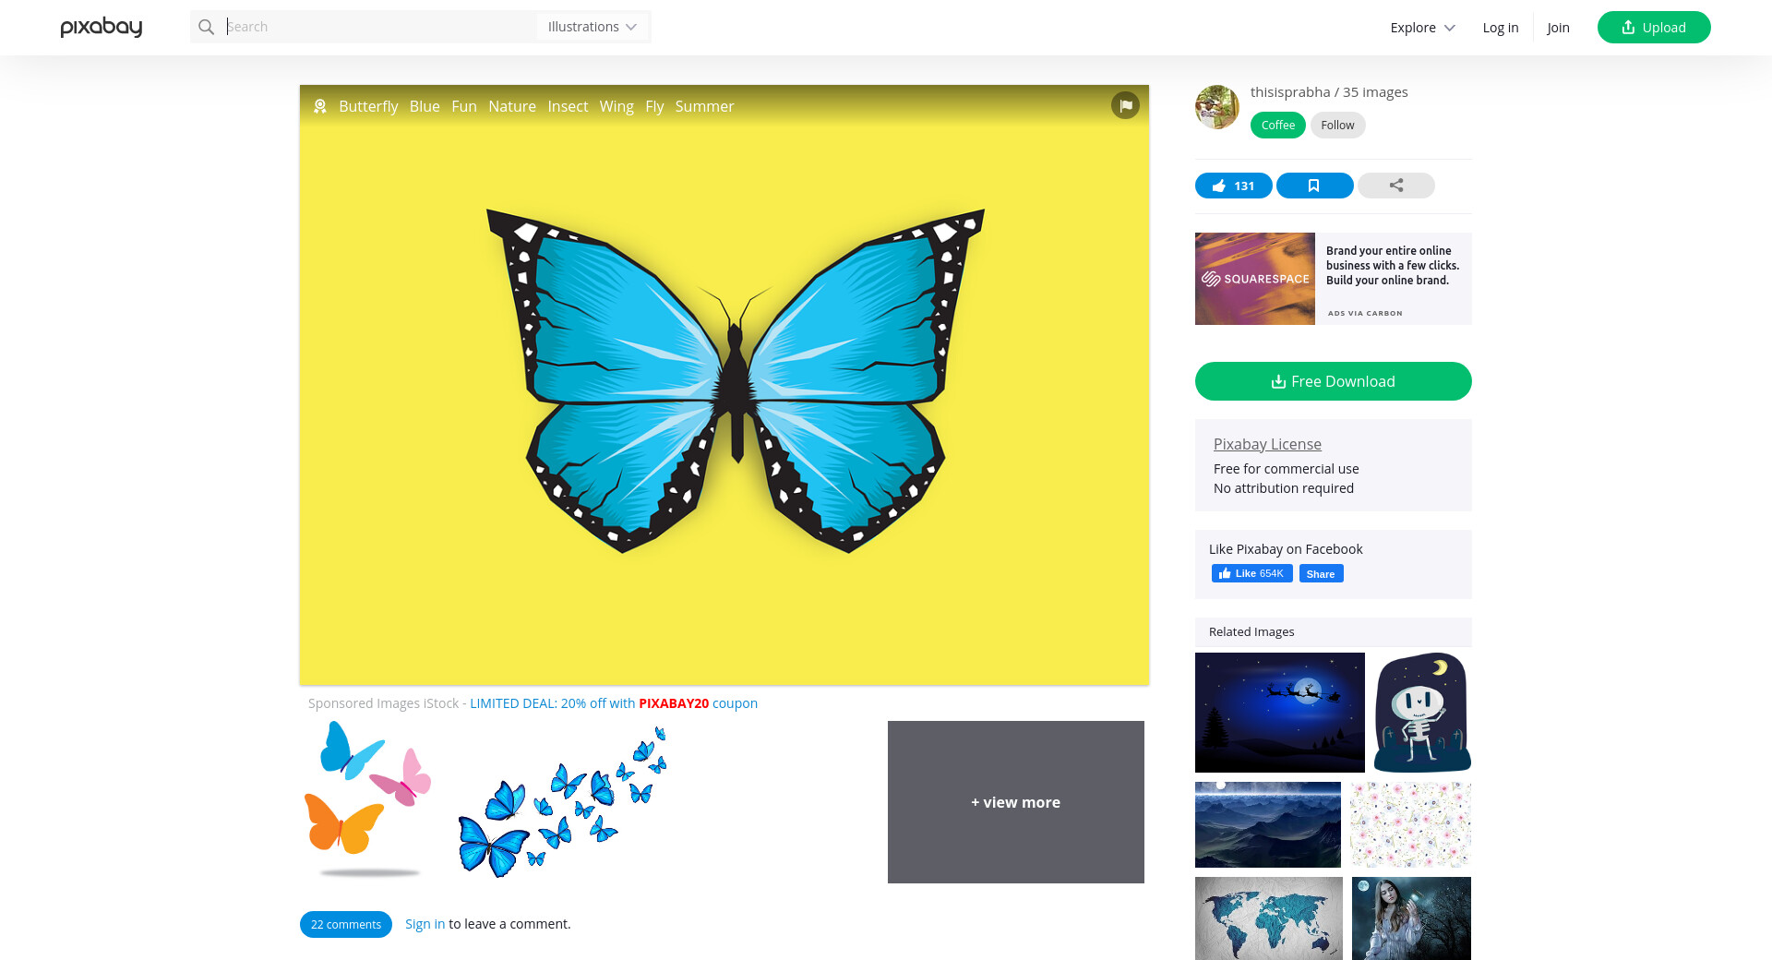Click the flag report icon on image

1125,105
